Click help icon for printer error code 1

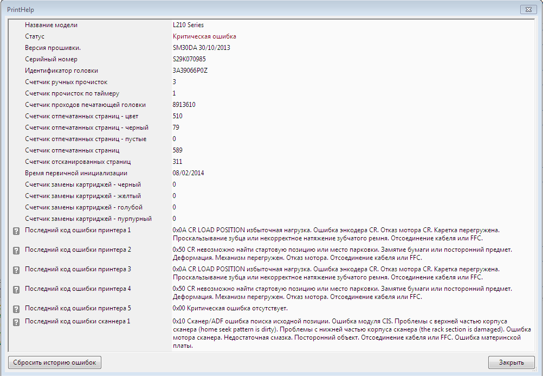click(x=16, y=231)
